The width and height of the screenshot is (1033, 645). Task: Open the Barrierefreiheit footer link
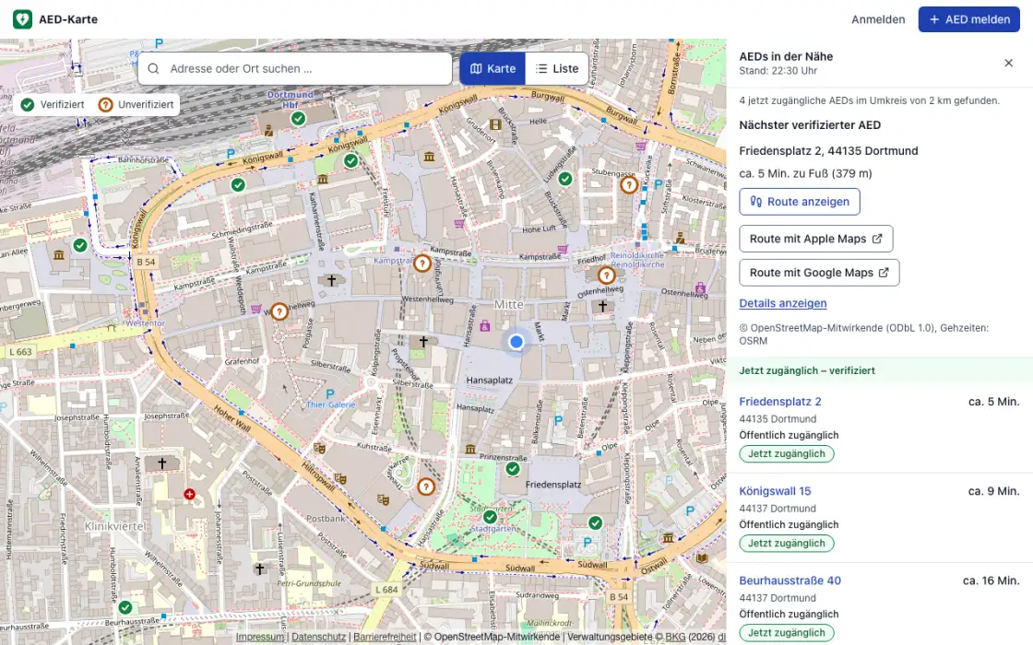point(385,637)
